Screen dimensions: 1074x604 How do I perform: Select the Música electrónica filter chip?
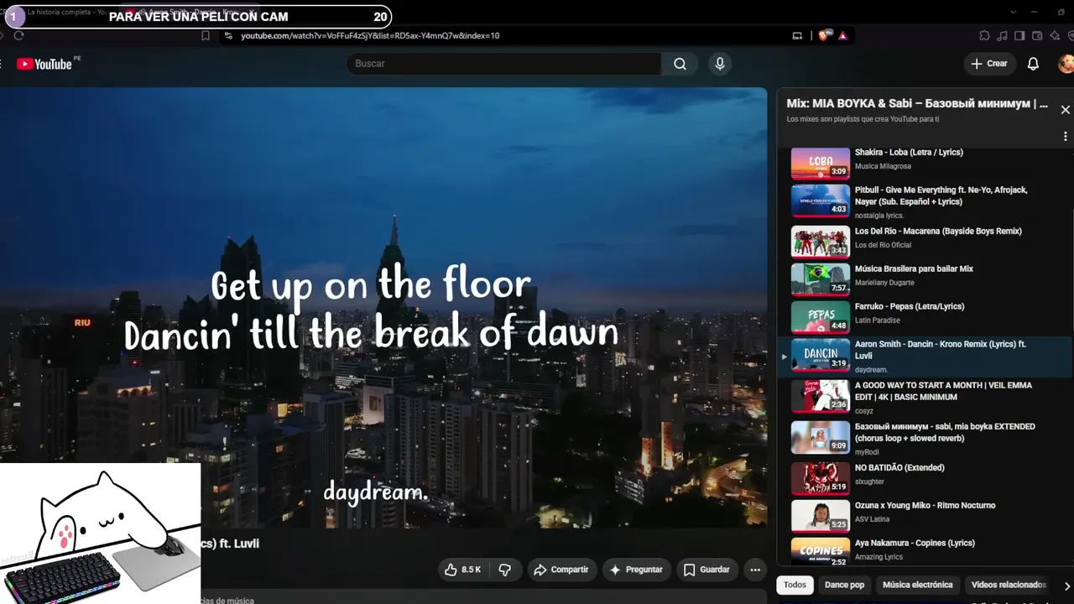[918, 586]
